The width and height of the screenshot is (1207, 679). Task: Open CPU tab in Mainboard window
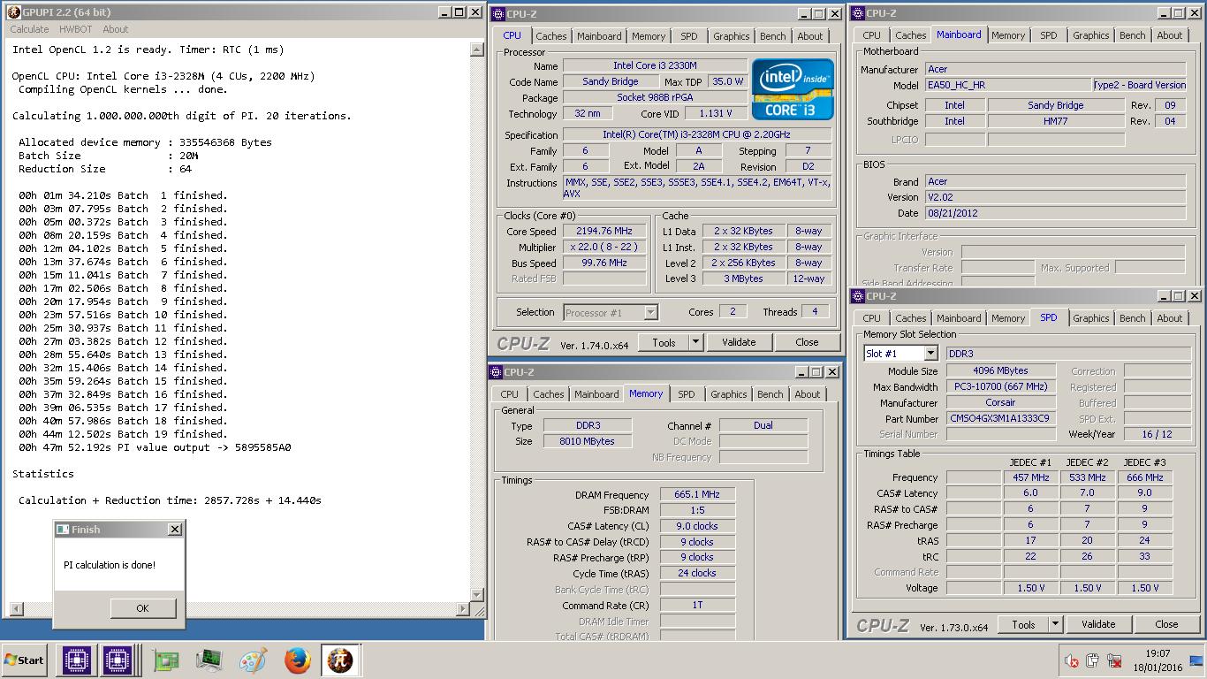coord(872,35)
